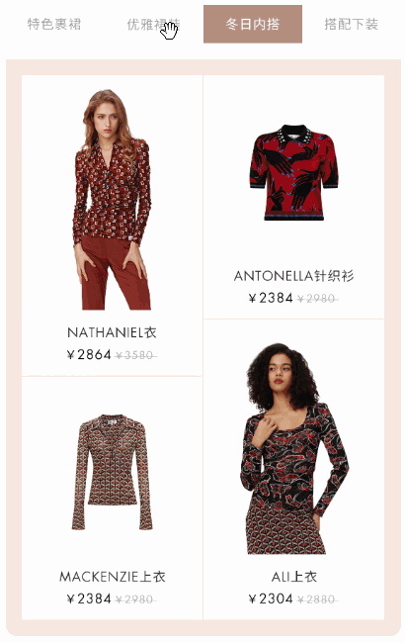Go to the 搭配下装 tab
The image size is (405, 643).
pos(351,24)
